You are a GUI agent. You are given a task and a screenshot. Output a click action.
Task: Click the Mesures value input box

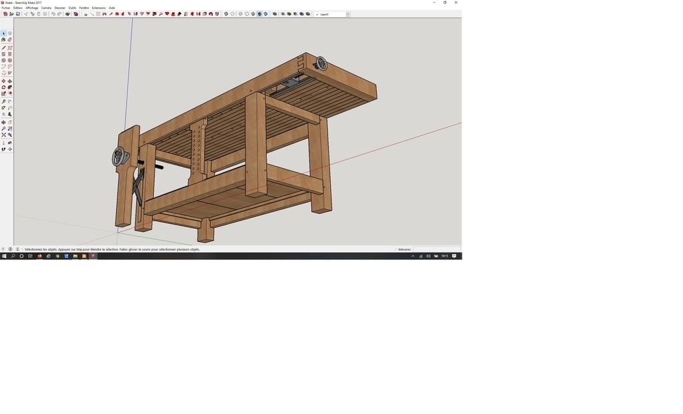click(x=436, y=249)
